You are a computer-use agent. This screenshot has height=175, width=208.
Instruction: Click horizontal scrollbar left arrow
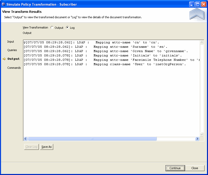point(25,139)
